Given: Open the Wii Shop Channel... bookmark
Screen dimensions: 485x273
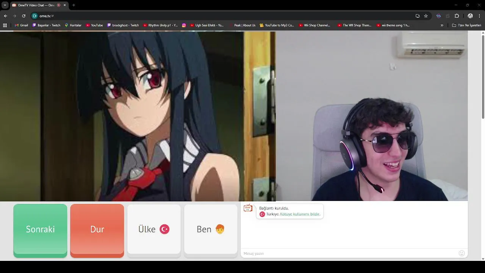Looking at the screenshot, I should point(314,25).
